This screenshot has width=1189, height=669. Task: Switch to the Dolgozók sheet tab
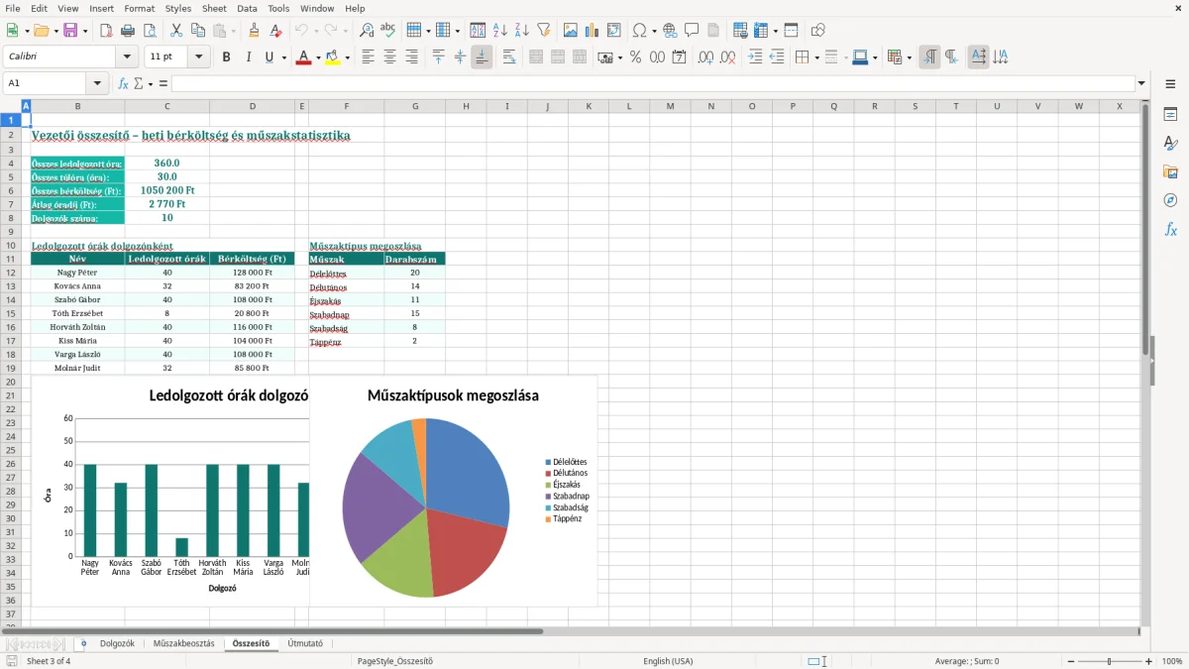[117, 643]
